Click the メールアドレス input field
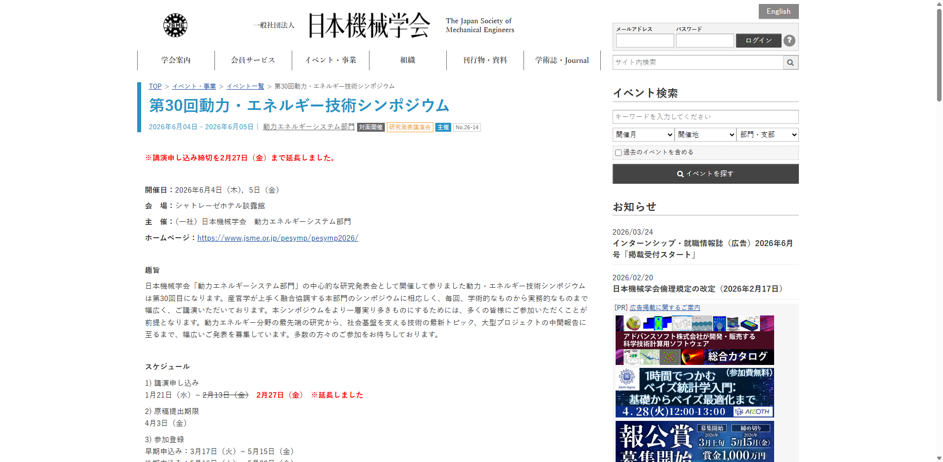 click(644, 41)
